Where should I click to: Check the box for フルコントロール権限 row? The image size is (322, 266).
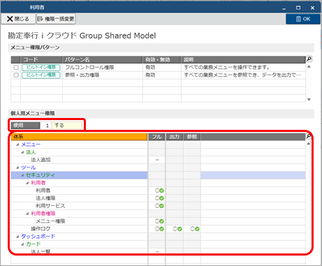pos(16,68)
